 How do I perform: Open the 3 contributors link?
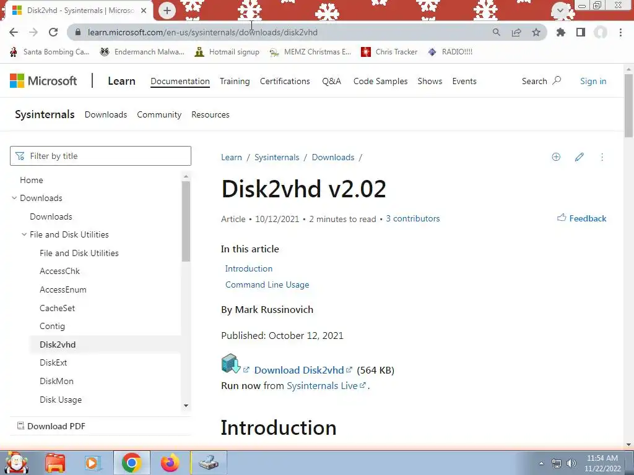click(x=413, y=218)
